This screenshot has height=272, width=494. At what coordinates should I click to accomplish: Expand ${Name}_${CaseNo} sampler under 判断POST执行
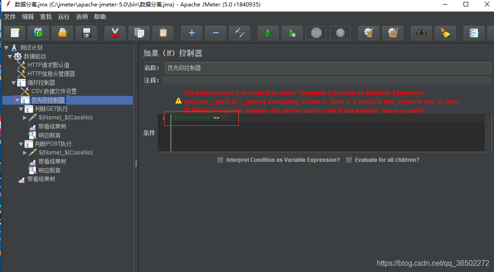tap(25, 153)
